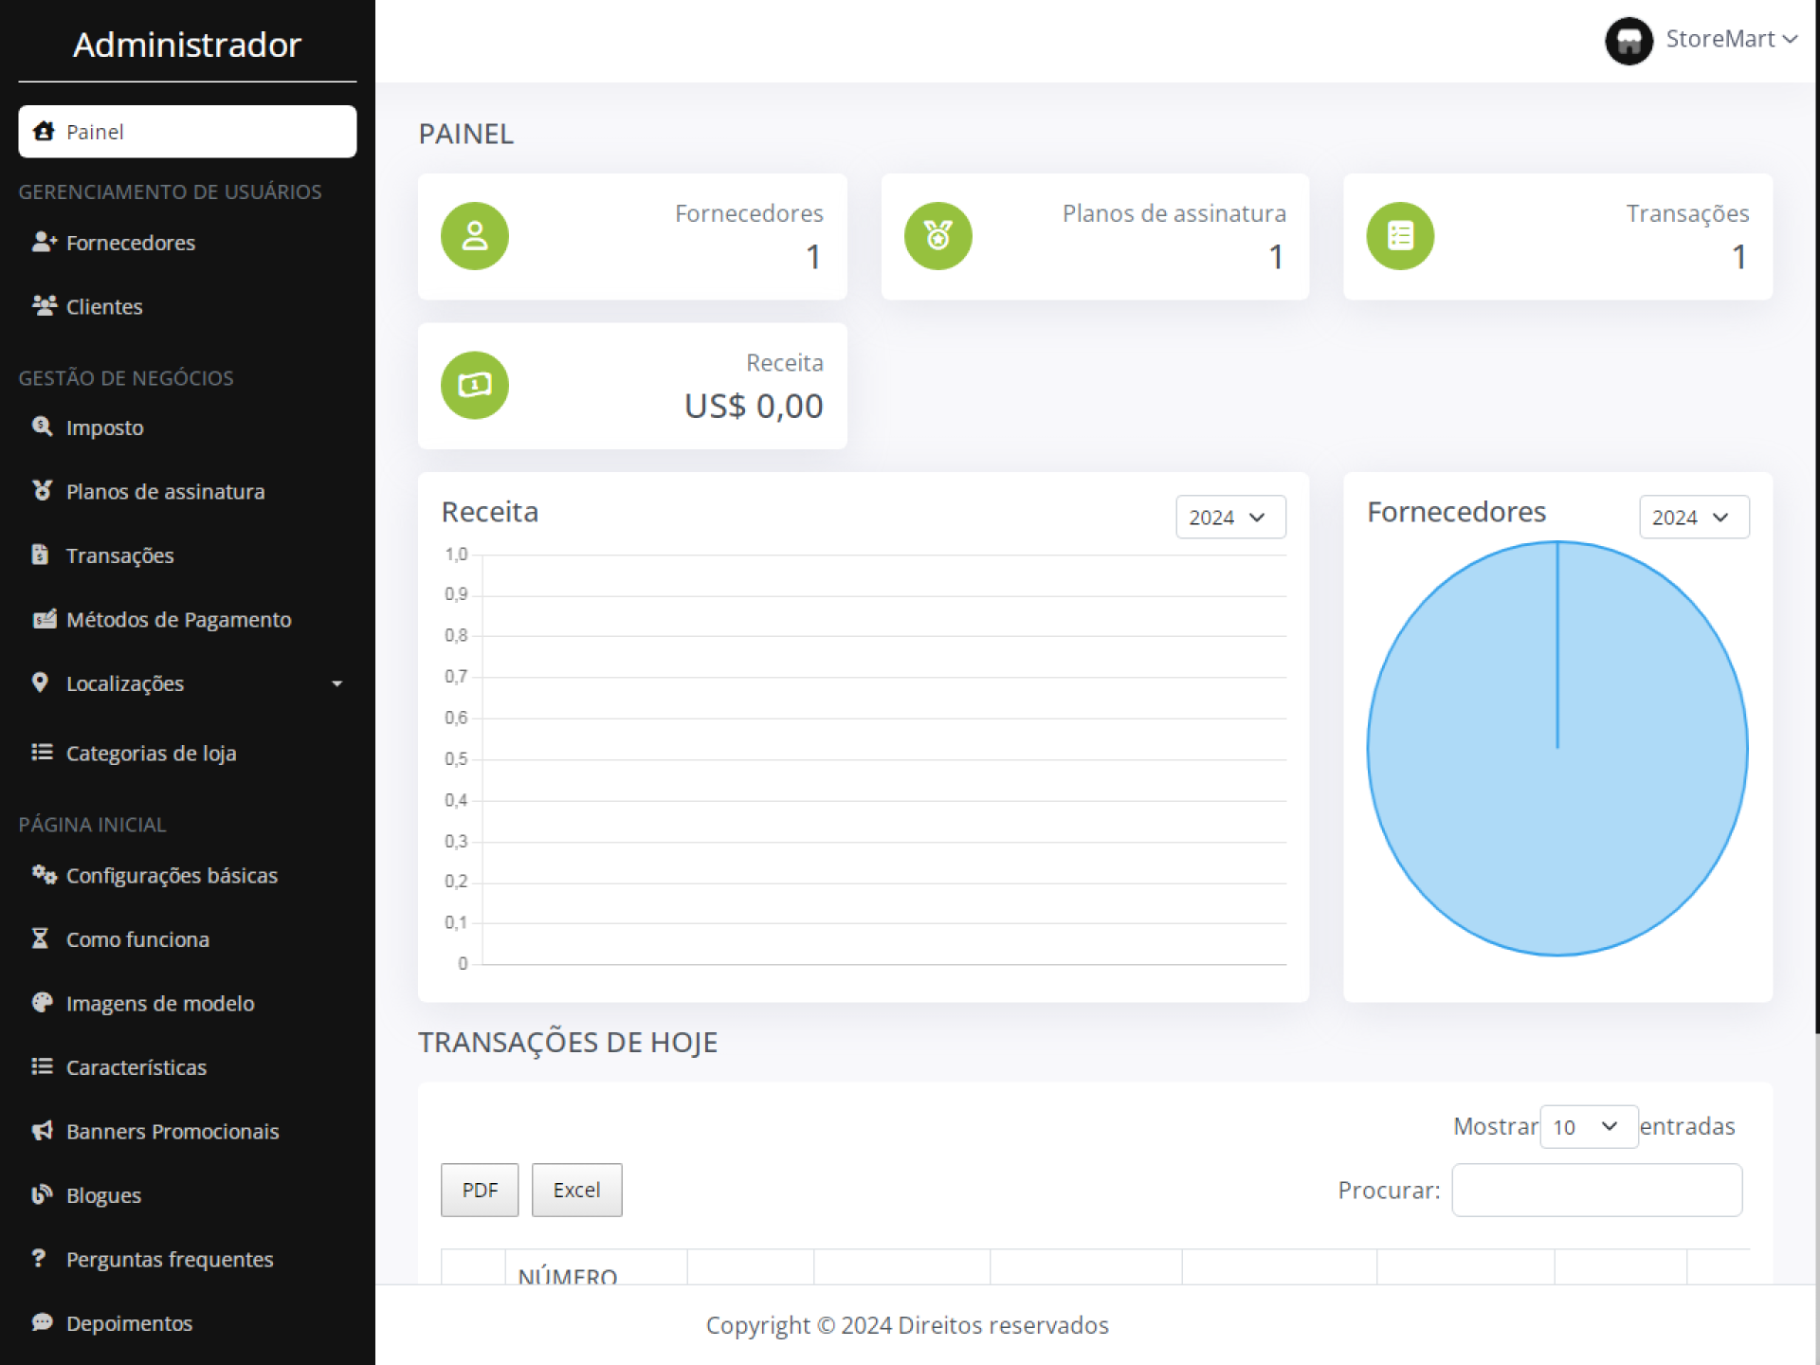Image resolution: width=1820 pixels, height=1365 pixels.
Task: Click the StoreMart profile avatar
Action: coord(1629,41)
